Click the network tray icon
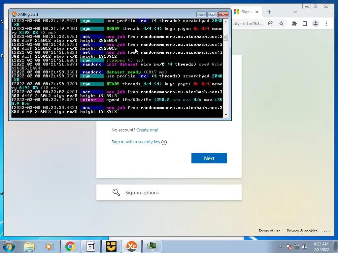The height and width of the screenshot is (253, 338). (297, 247)
